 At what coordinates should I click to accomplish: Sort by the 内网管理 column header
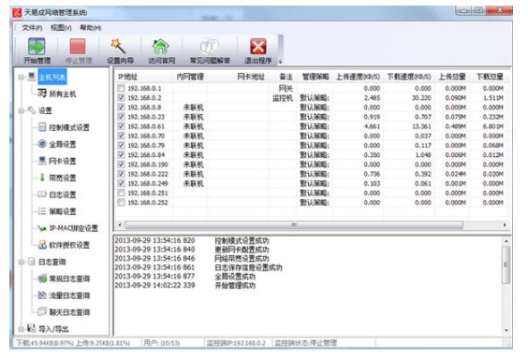[x=190, y=77]
